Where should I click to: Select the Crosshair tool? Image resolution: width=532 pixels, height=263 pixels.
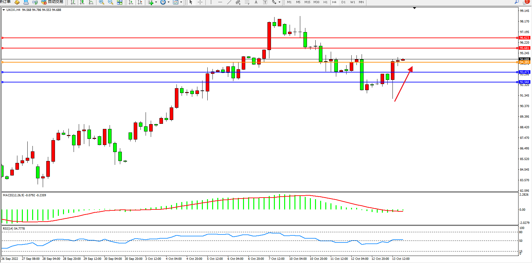200,2
